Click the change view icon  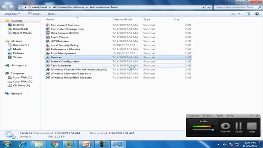pyautogui.click(x=233, y=14)
